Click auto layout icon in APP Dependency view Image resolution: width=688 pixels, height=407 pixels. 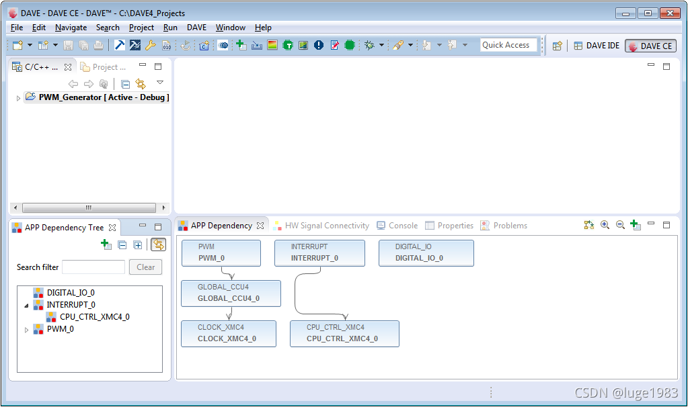[x=589, y=225]
